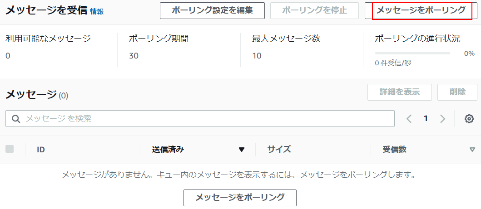The width and height of the screenshot is (481, 209).
Task: Click the bottom メッセージをポーリング button
Action: [x=240, y=197]
